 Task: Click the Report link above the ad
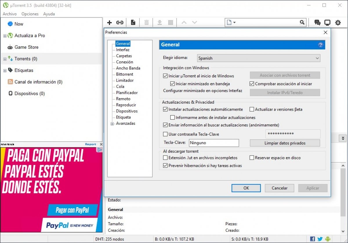pyautogui.click(x=90, y=144)
